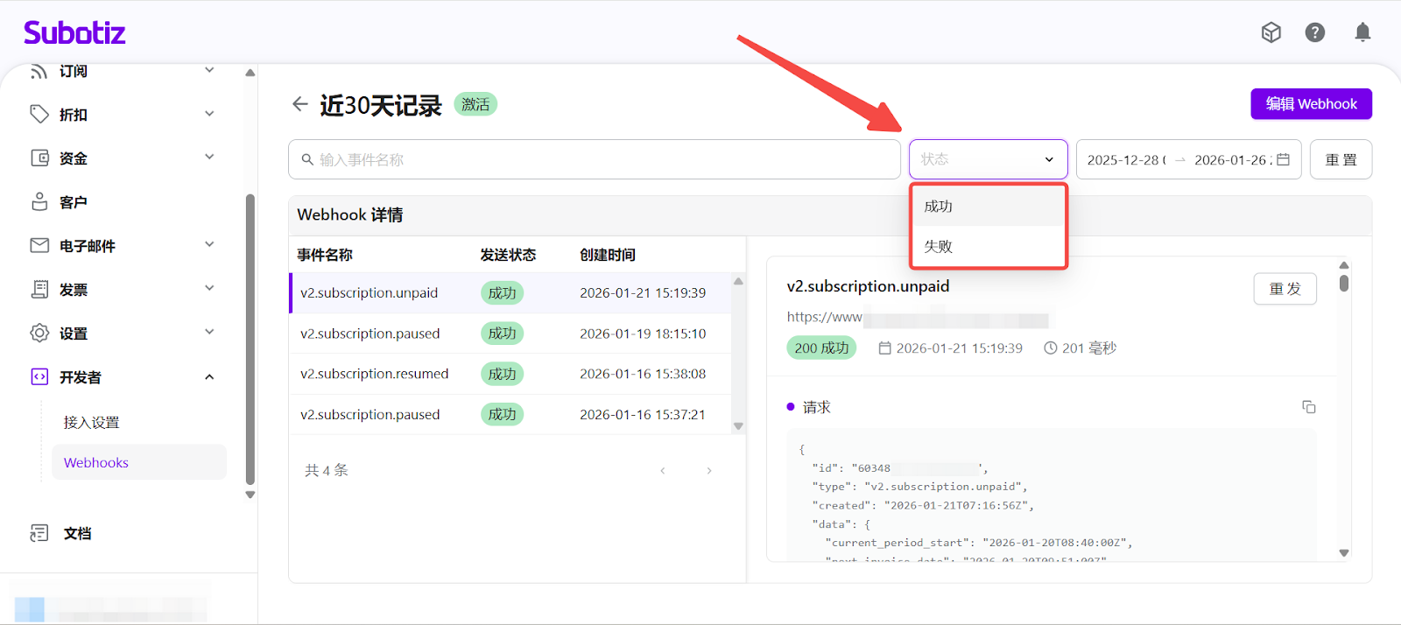This screenshot has height=625, width=1401.
Task: Copy the request JSON with copy icon
Action: [x=1308, y=407]
